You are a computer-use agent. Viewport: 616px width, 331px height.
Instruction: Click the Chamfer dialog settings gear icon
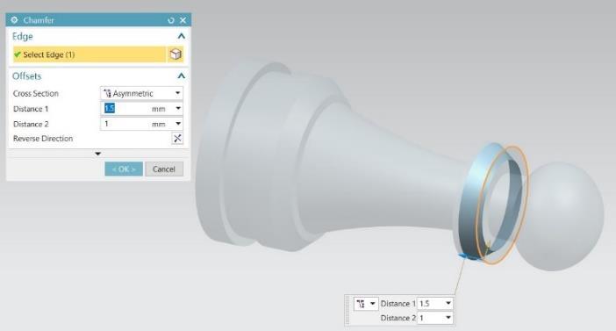[x=15, y=20]
